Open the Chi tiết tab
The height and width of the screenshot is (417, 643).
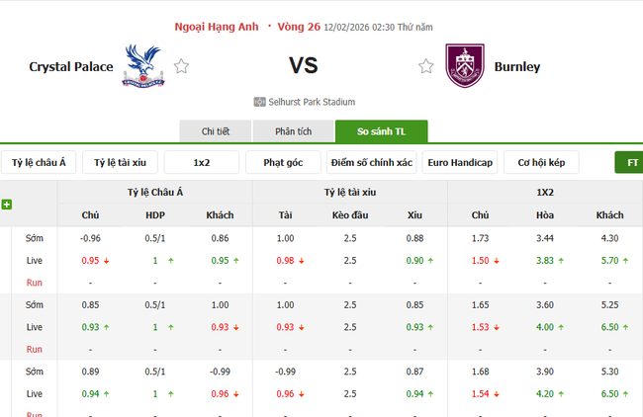(215, 132)
